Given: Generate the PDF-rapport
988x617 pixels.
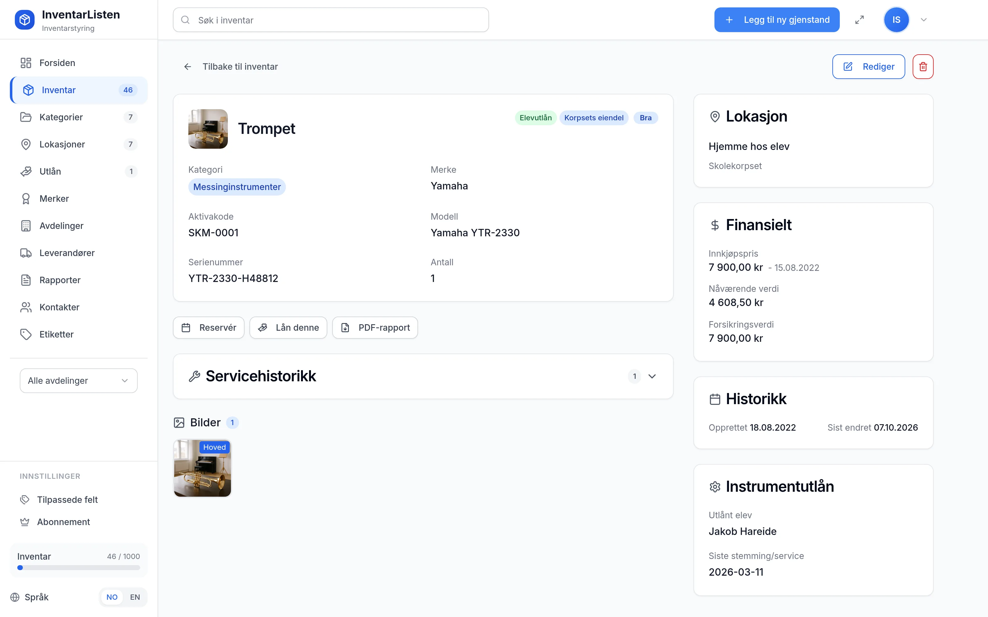Looking at the screenshot, I should pyautogui.click(x=375, y=328).
